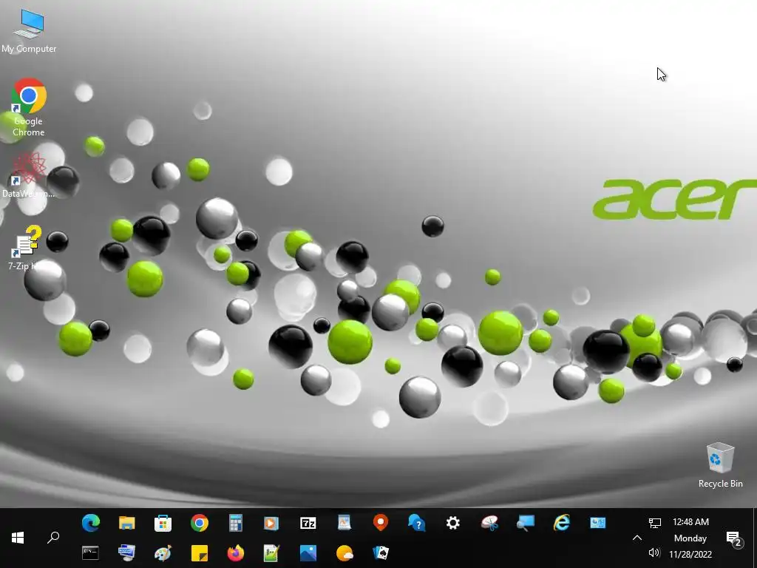
Task: Click the computer monitor icon beside Command Prompt
Action: pos(127,553)
